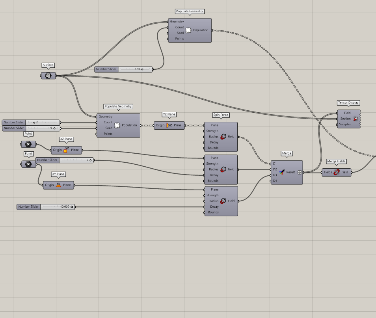Select the Surface parameter icon

tap(47, 76)
